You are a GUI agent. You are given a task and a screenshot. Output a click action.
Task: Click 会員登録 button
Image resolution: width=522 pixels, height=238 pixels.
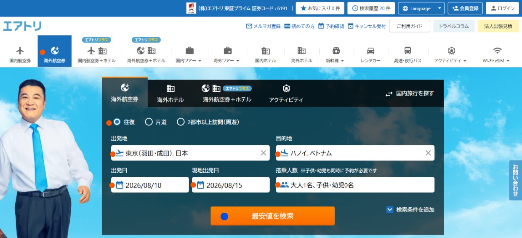point(465,8)
